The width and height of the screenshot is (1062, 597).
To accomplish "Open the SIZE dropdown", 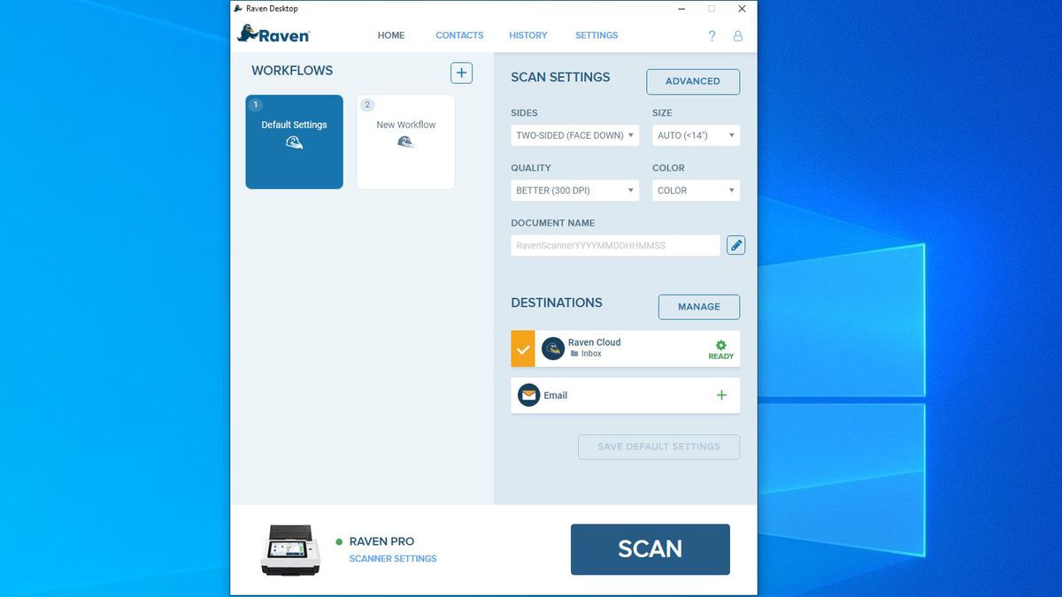I will [696, 135].
